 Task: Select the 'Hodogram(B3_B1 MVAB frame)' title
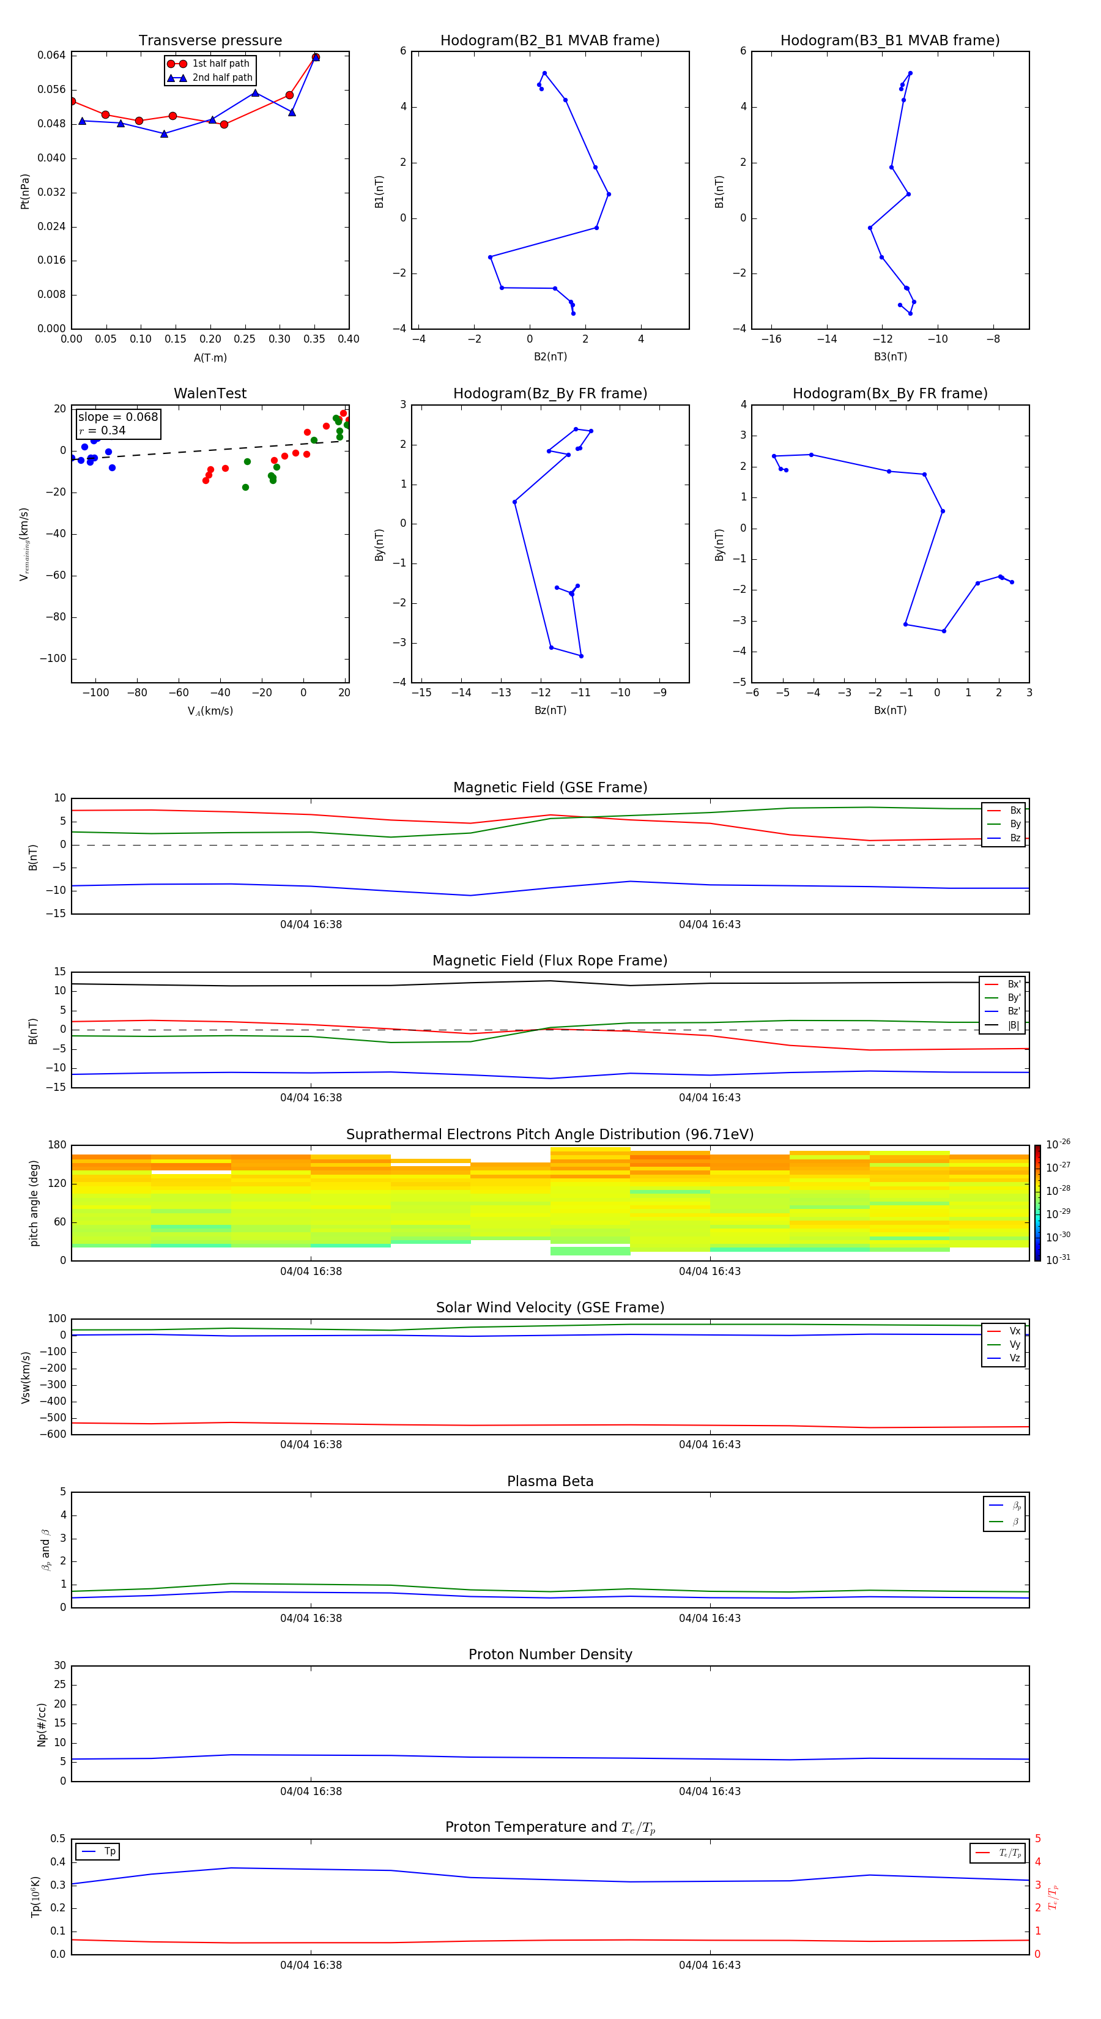coord(890,41)
